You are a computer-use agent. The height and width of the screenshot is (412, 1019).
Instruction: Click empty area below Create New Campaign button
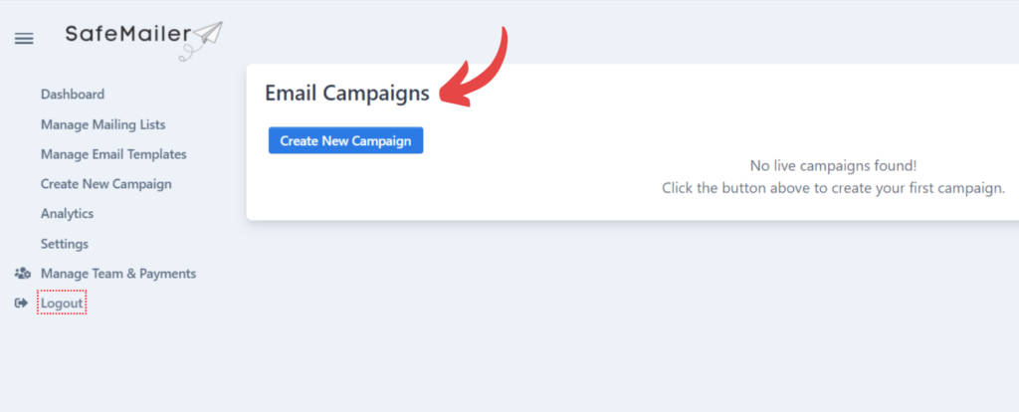pos(345,187)
